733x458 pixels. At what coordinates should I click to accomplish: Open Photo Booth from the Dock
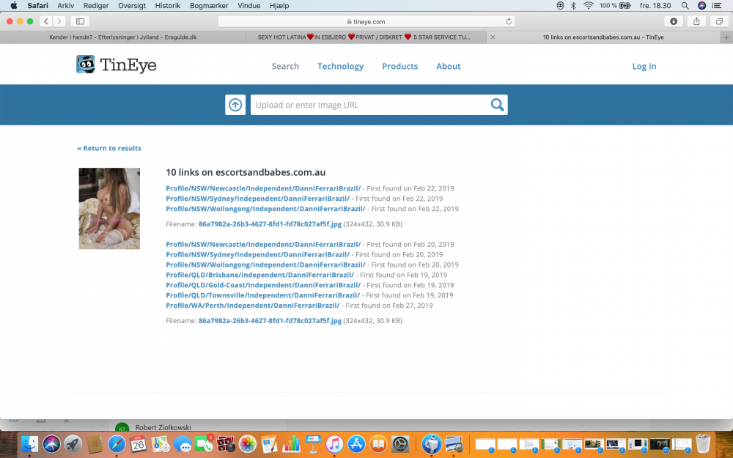click(226, 443)
